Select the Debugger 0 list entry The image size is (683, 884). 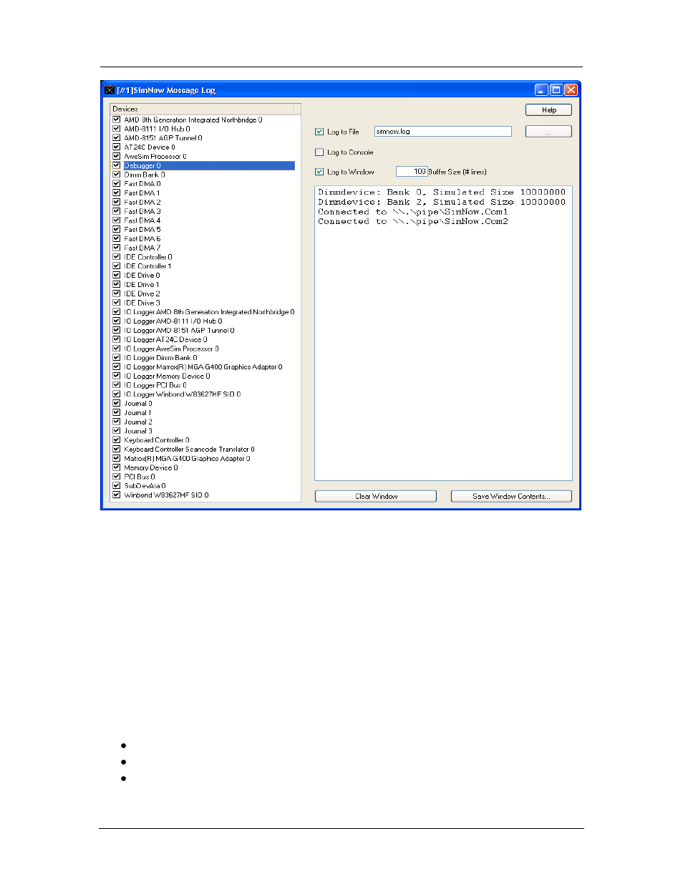tap(142, 165)
